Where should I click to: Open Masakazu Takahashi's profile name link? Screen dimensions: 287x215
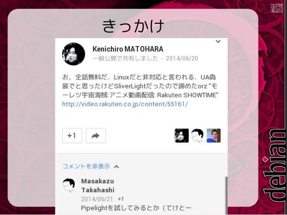[98, 185]
